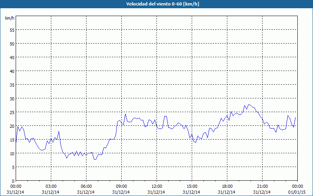Select the 09:00 time axis label
313x196 pixels.
tap(121, 187)
